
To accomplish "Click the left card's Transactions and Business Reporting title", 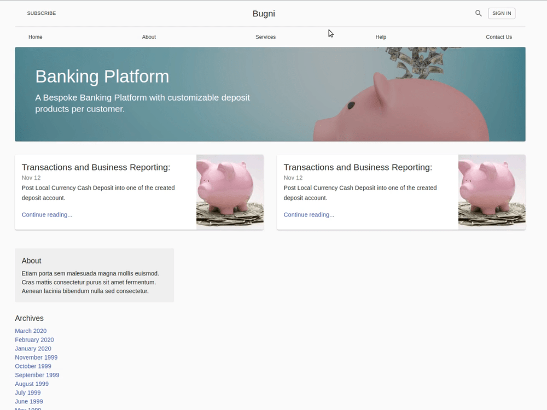I will pyautogui.click(x=96, y=167).
